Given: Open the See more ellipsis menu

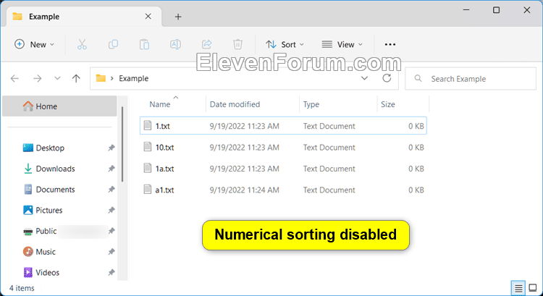Looking at the screenshot, I should 390,44.
